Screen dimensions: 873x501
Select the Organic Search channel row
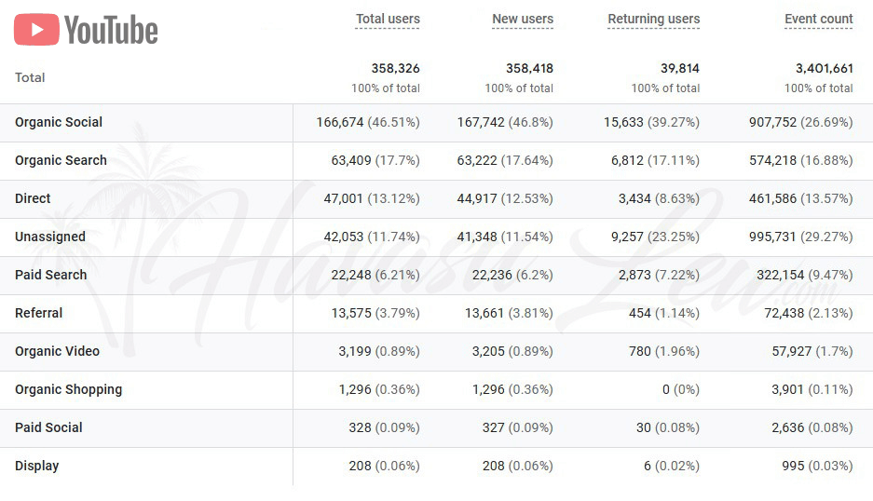436,161
